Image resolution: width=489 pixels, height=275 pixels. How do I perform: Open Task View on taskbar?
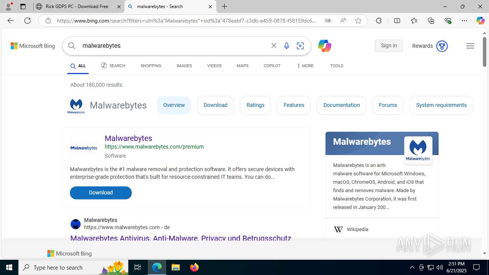(138, 267)
